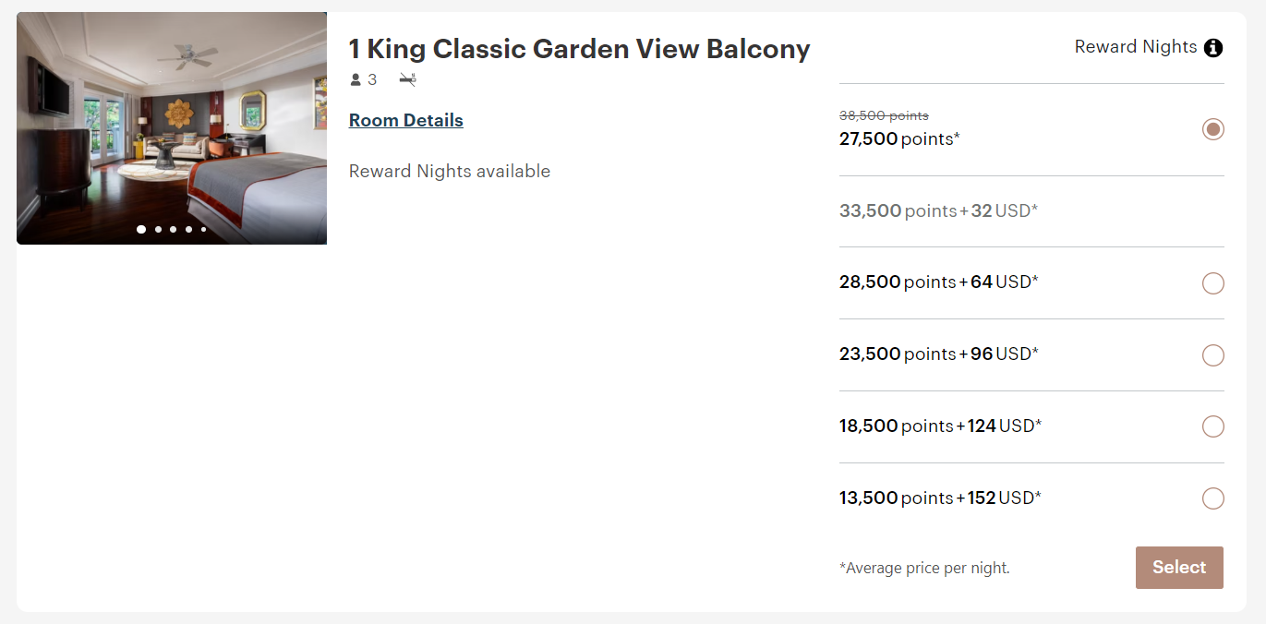
Task: Click the Reward Nights info icon
Action: click(x=1213, y=47)
